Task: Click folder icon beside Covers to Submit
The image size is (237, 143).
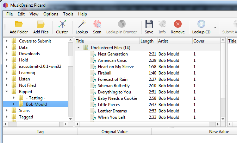Action: click(14, 41)
